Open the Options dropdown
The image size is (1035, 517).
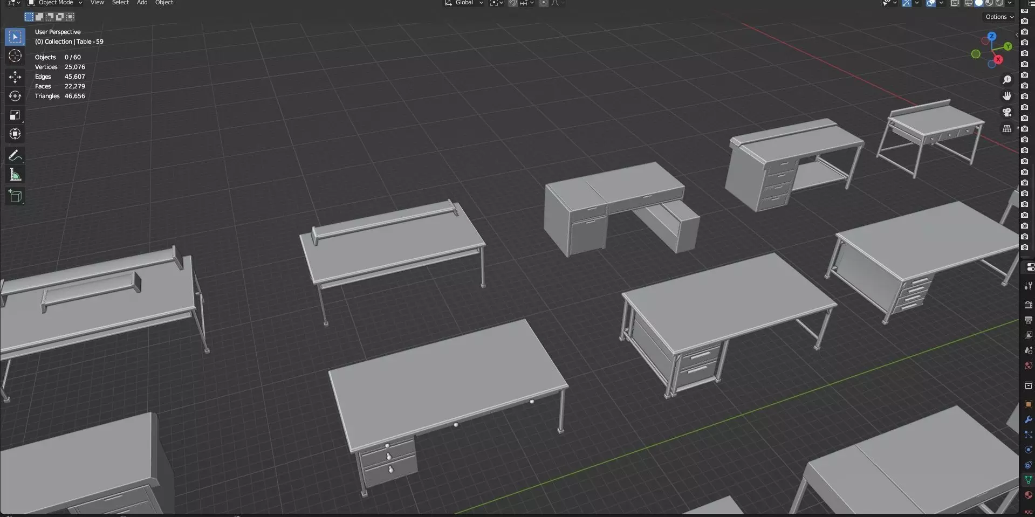click(999, 17)
